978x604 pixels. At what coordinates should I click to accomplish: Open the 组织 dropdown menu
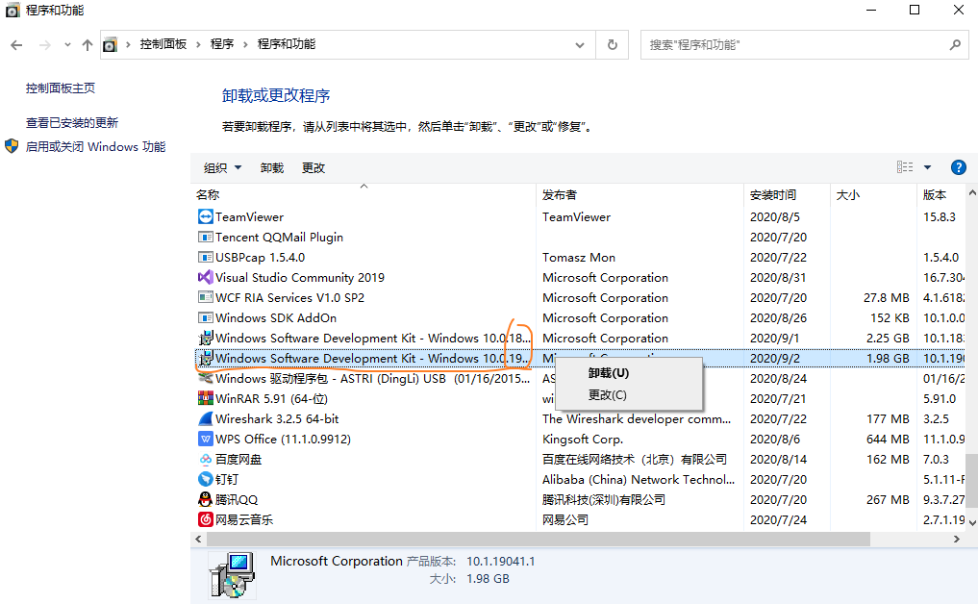coord(222,166)
